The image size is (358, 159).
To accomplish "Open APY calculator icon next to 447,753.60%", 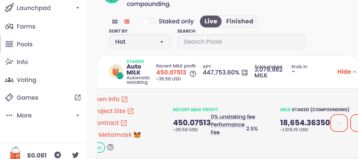I will (245, 73).
